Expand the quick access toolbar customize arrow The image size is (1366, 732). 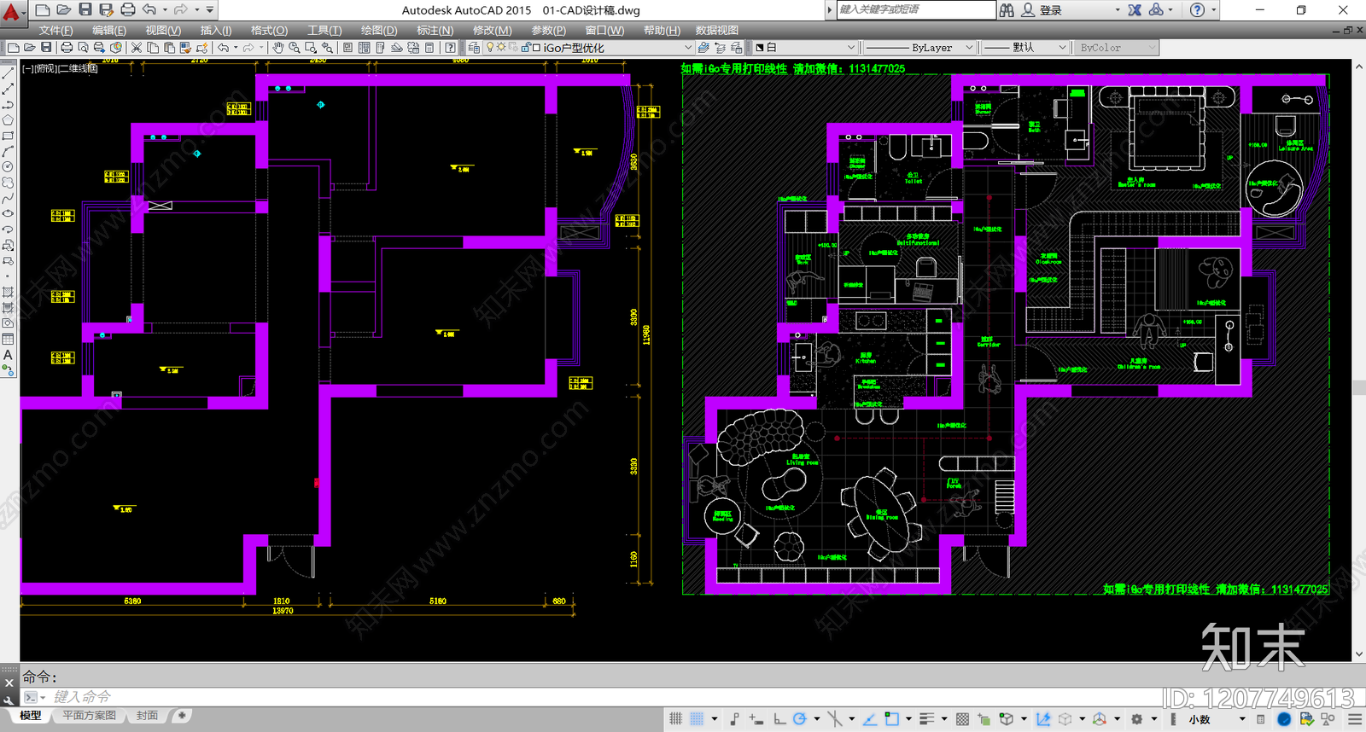(211, 10)
